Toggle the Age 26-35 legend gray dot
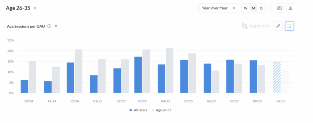313x123 pixels. pyautogui.click(x=153, y=110)
